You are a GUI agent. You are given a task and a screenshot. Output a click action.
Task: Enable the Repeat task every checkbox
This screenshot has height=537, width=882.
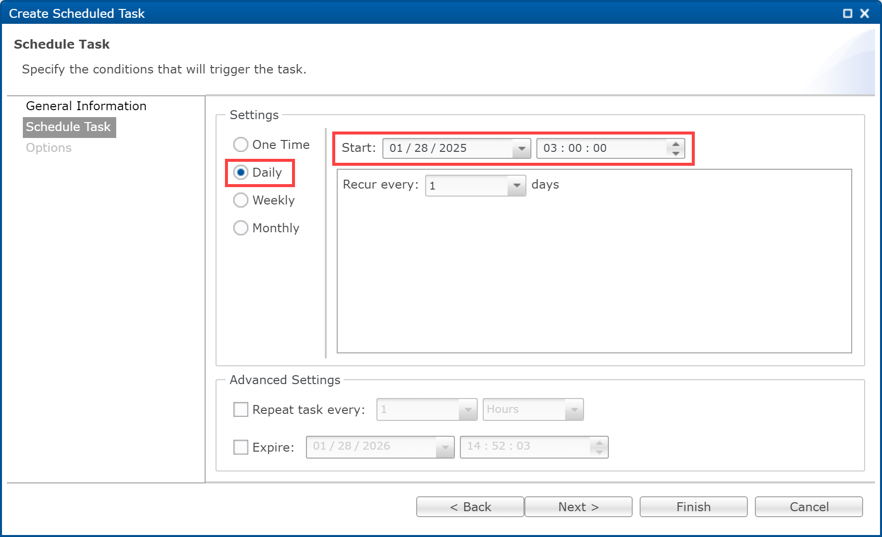coord(241,409)
